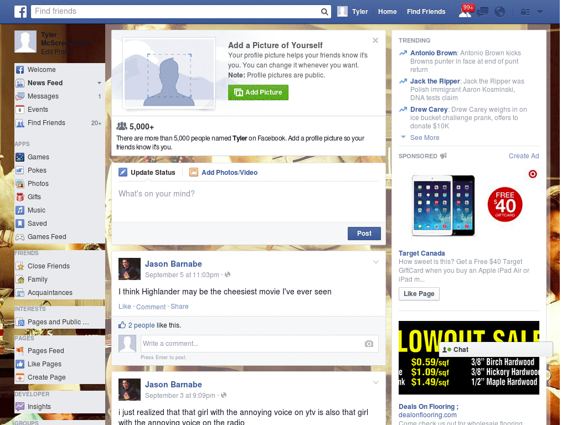Go to Home in top bar
Image resolution: width=567 pixels, height=425 pixels.
pos(387,12)
